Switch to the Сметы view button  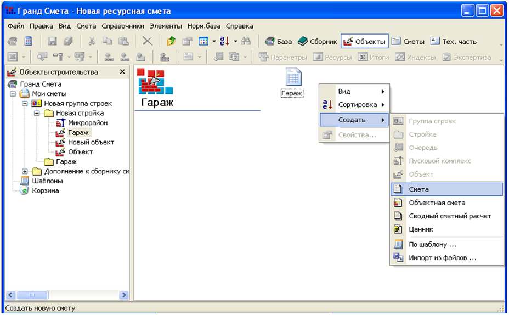(408, 41)
